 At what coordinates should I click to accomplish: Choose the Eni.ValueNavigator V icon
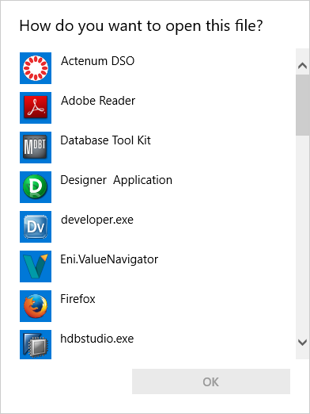[36, 266]
